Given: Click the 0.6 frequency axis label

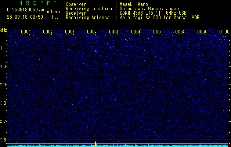Looking at the screenshot, I should coord(3,140).
